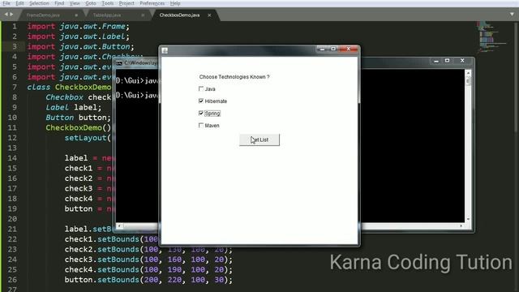Maximize the command prompt window
The image size is (519, 292).
click(x=447, y=61)
